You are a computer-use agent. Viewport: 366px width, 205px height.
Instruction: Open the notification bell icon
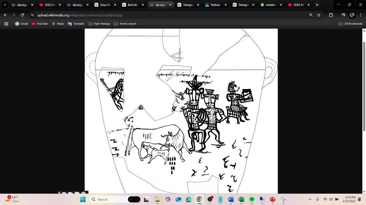360,199
